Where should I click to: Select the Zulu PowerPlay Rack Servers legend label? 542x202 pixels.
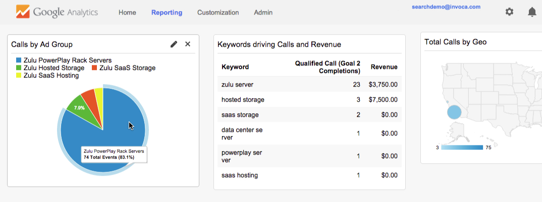pos(68,60)
